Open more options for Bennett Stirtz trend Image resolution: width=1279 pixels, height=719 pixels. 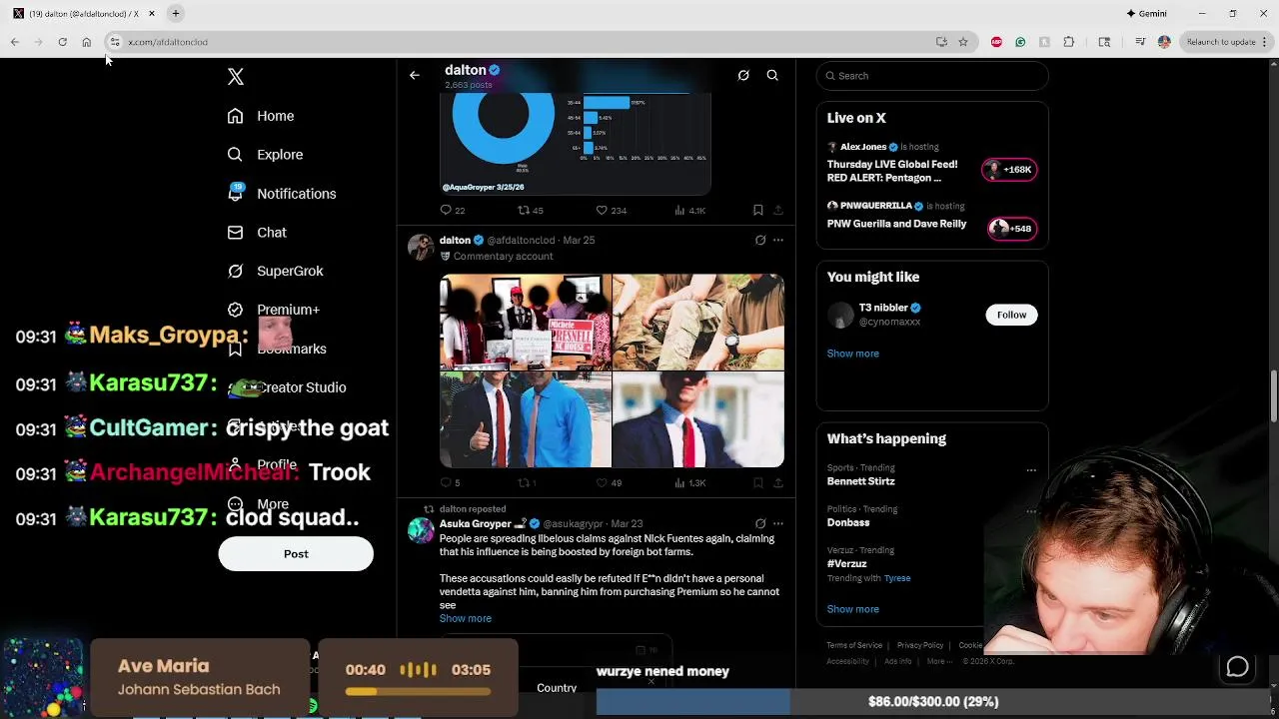click(1031, 470)
